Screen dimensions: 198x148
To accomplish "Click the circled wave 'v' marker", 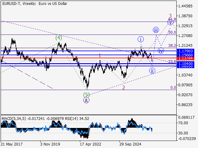I will (170, 23).
